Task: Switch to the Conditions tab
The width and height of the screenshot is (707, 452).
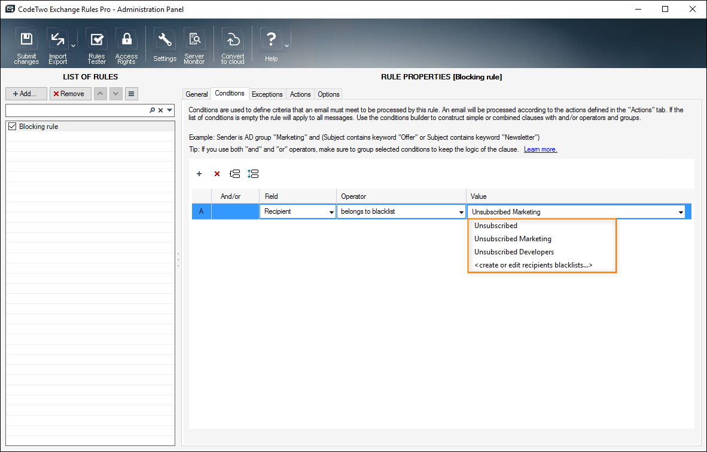Action: (x=230, y=93)
